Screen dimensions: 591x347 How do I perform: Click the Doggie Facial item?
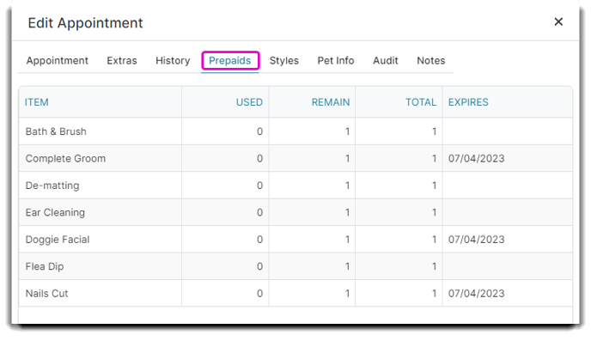[58, 240]
